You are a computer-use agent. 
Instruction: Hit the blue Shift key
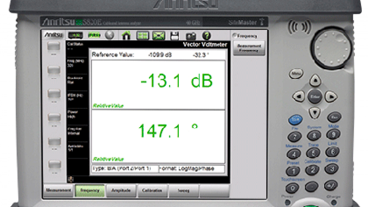295,119
